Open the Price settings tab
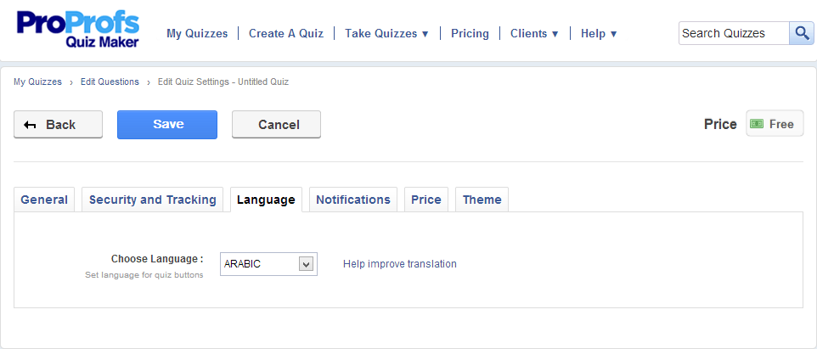Viewport: 817px width, 349px height. click(426, 200)
